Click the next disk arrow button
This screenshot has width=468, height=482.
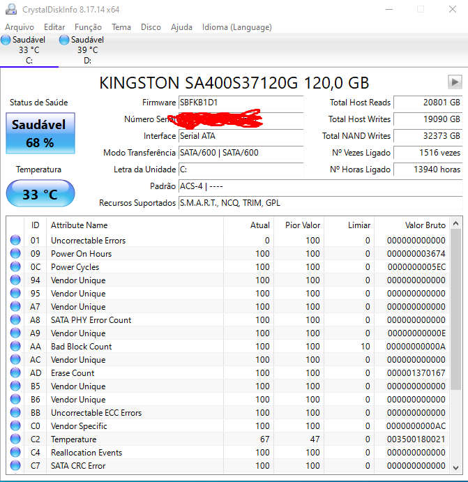455,82
